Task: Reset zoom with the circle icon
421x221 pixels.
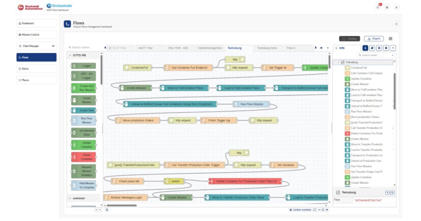Action: [323, 210]
